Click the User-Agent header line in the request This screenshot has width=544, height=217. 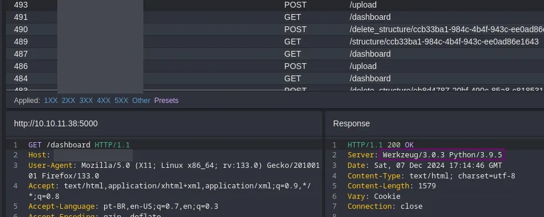pyautogui.click(x=174, y=171)
